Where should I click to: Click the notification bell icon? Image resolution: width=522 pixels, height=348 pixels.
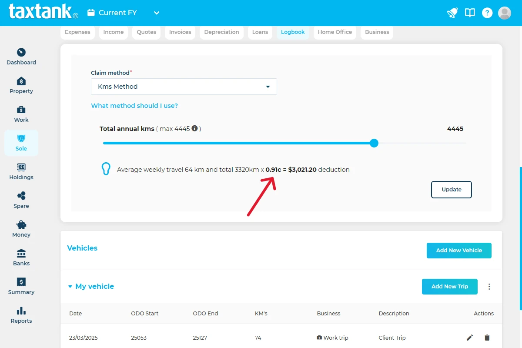(452, 13)
